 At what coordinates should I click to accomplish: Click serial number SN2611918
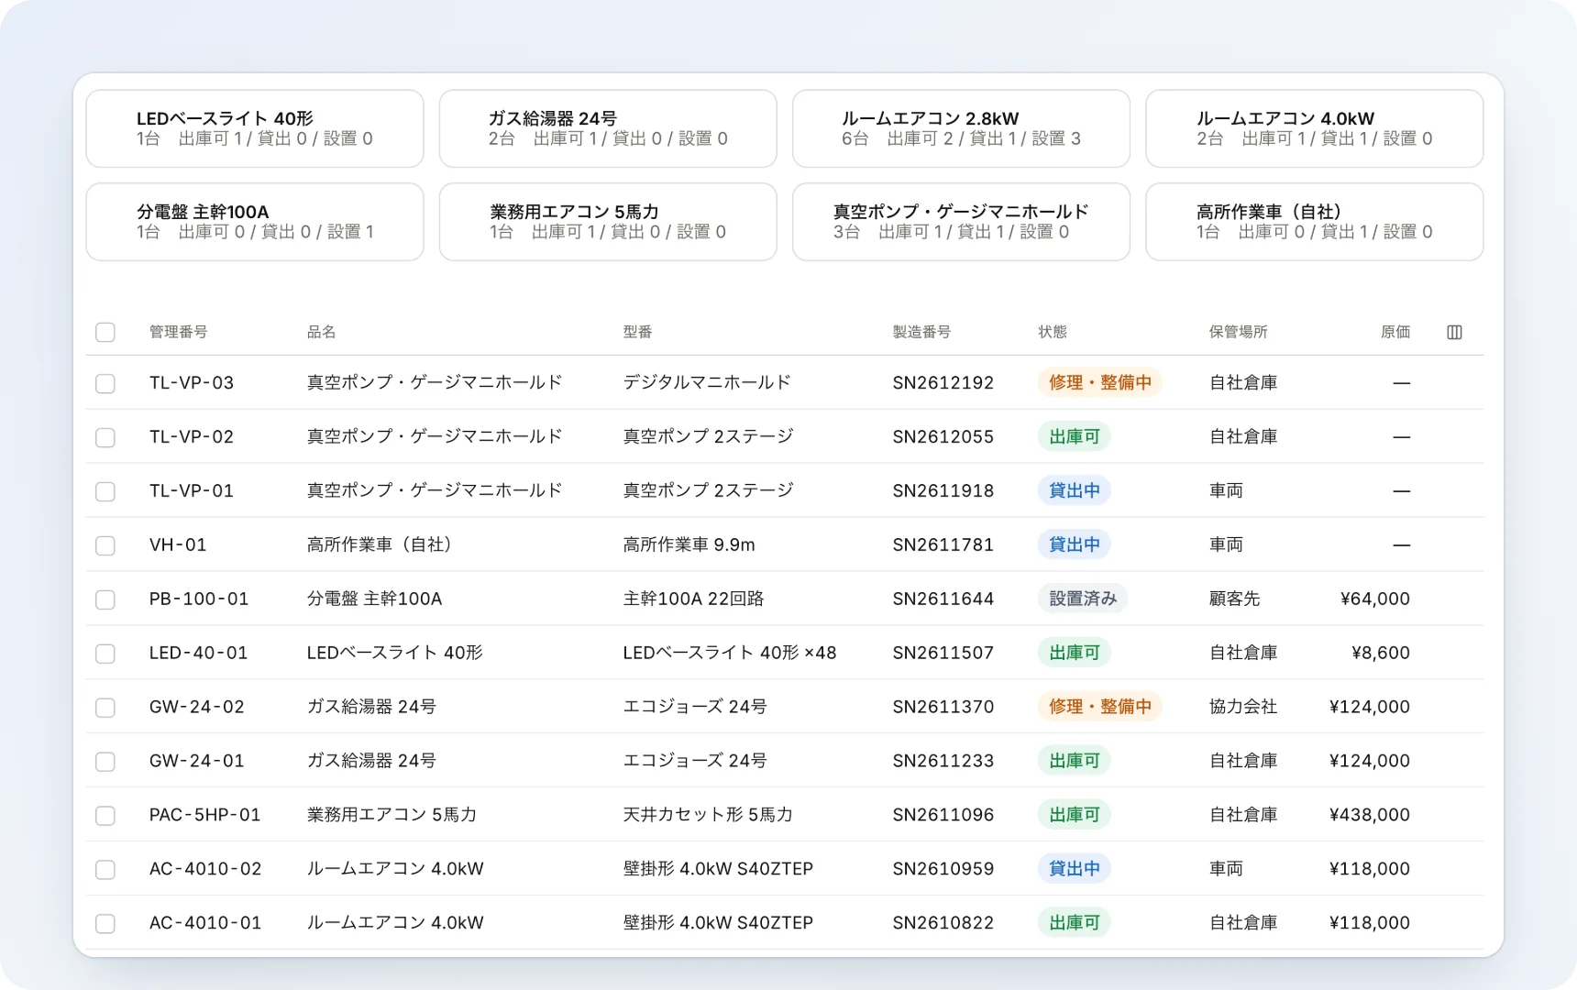(x=943, y=490)
